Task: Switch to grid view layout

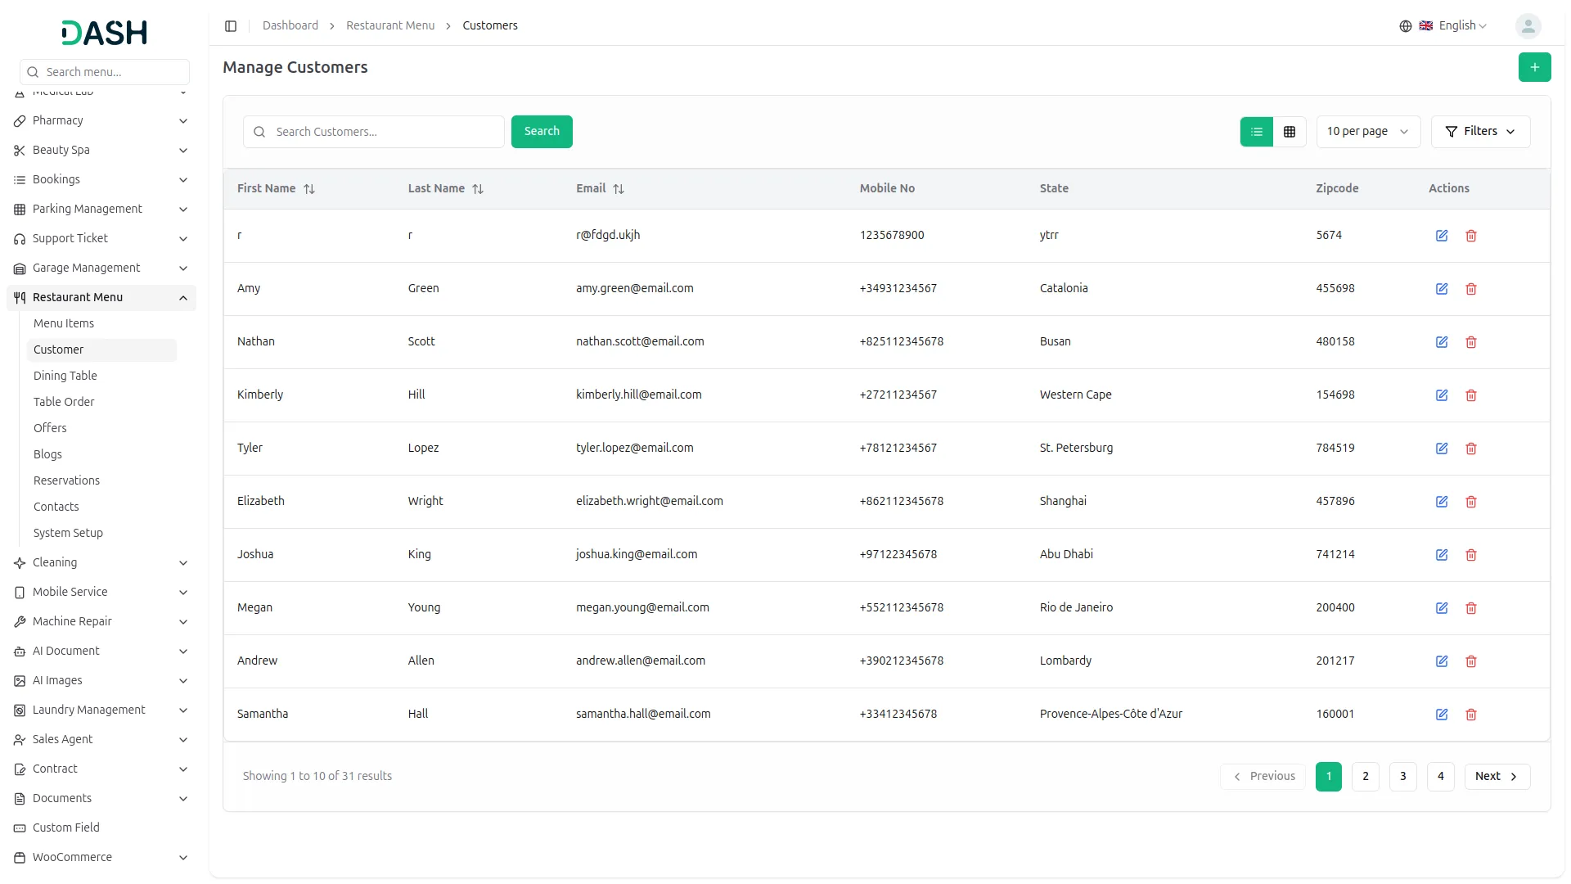Action: point(1290,132)
